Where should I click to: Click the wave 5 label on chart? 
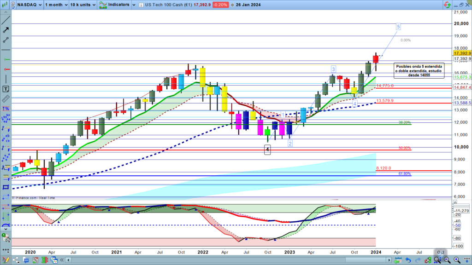398,27
